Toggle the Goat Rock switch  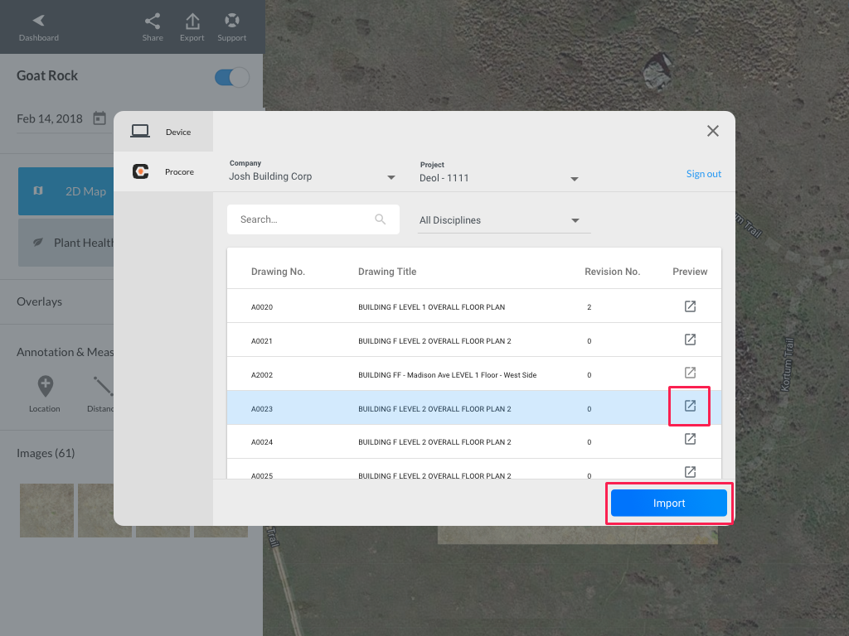(x=232, y=77)
